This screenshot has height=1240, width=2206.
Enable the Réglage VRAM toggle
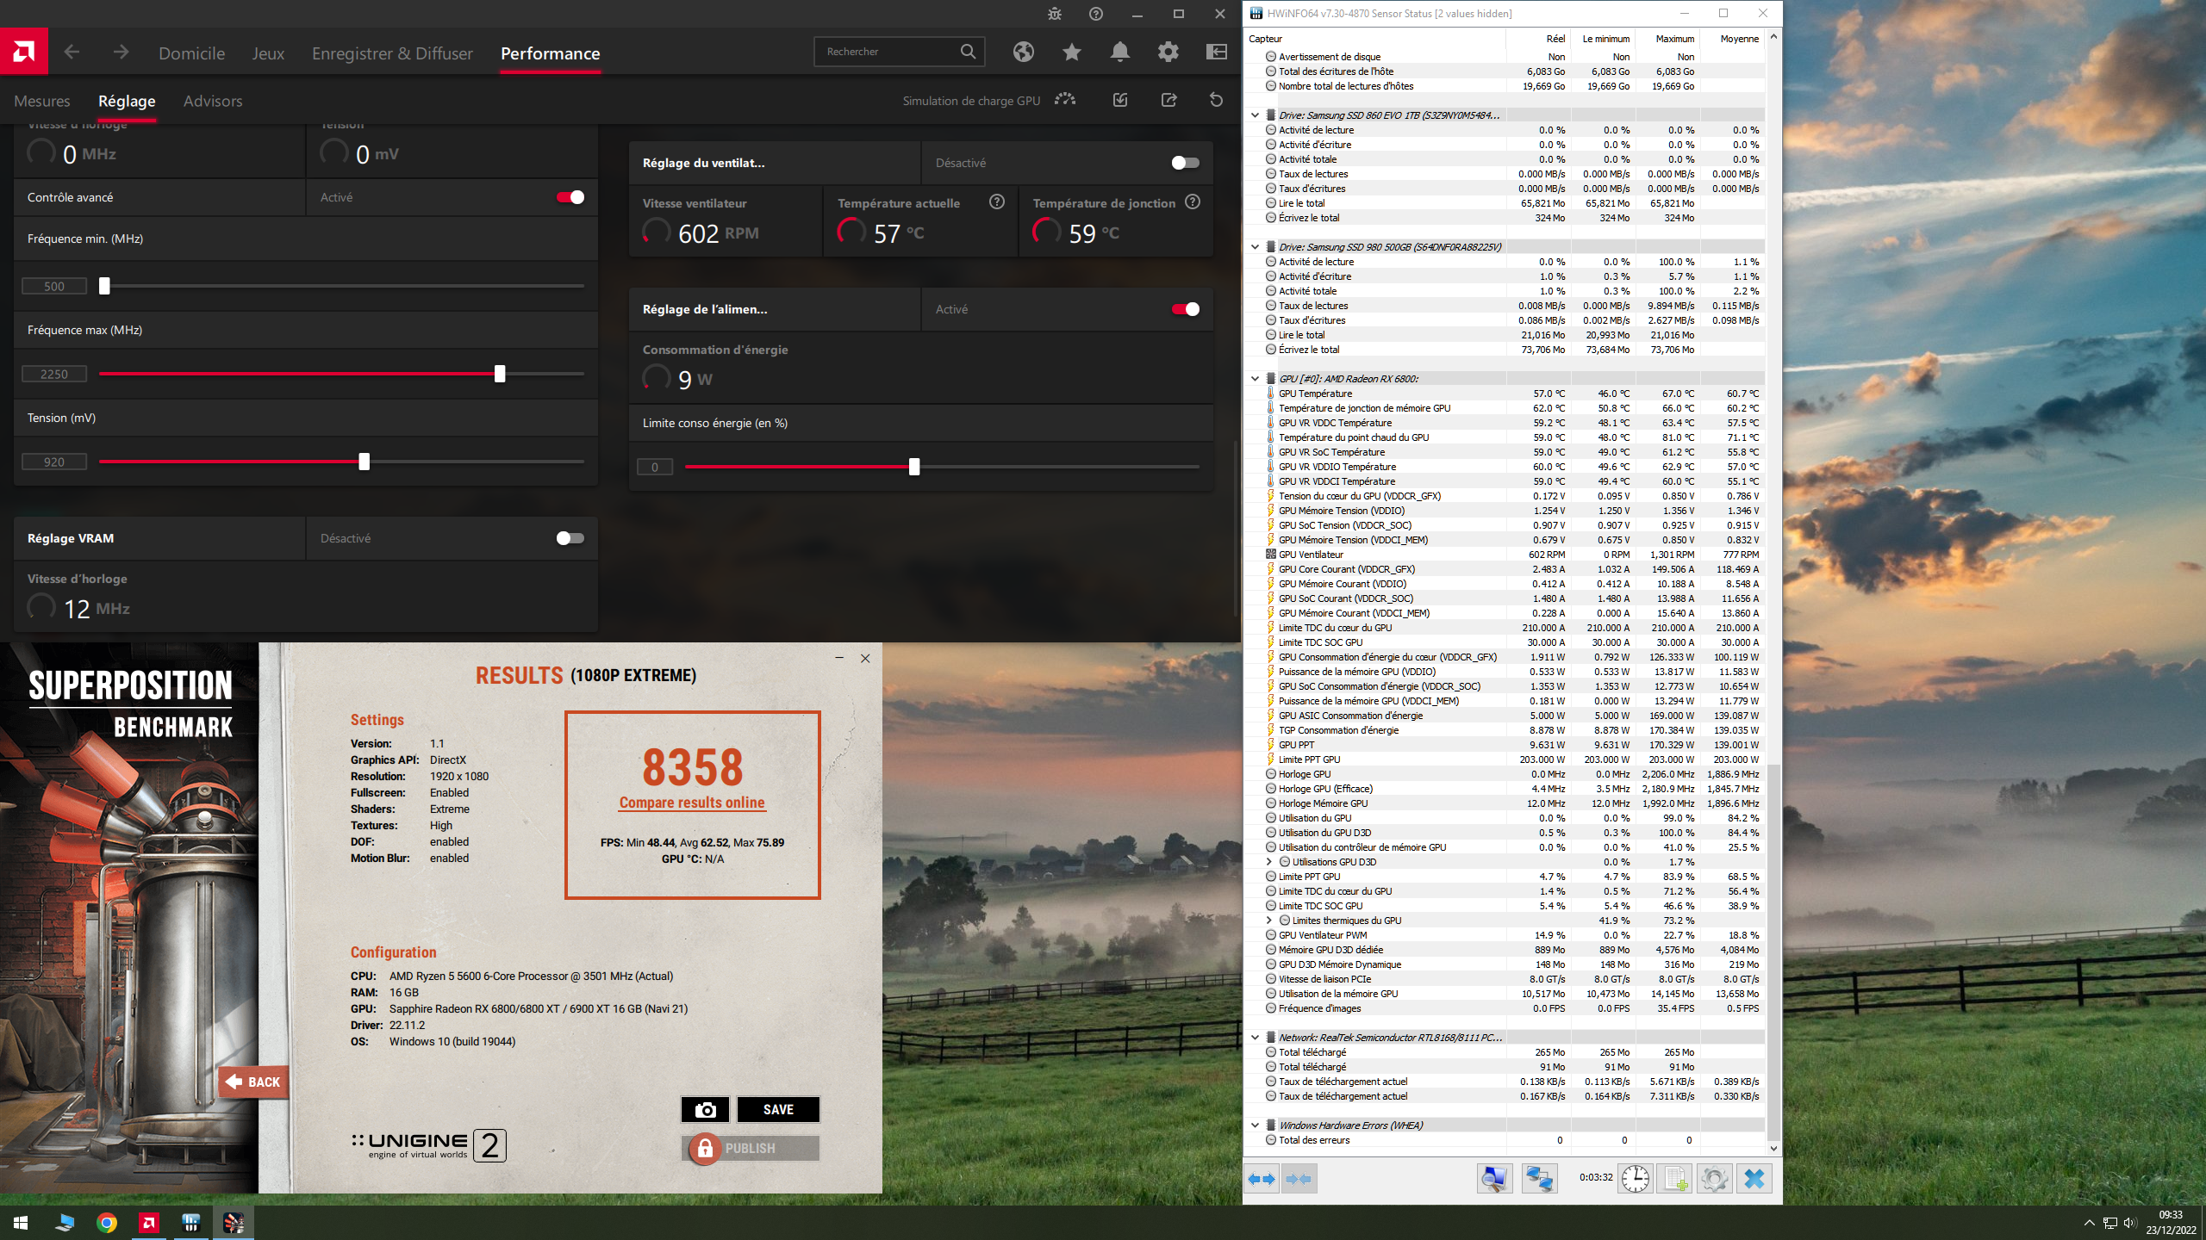[x=570, y=538]
